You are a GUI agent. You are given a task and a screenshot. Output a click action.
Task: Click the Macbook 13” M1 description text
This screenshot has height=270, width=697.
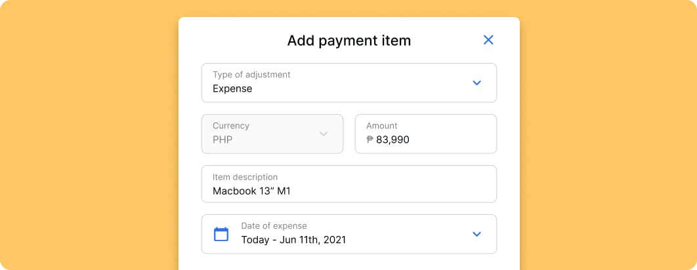(x=253, y=191)
